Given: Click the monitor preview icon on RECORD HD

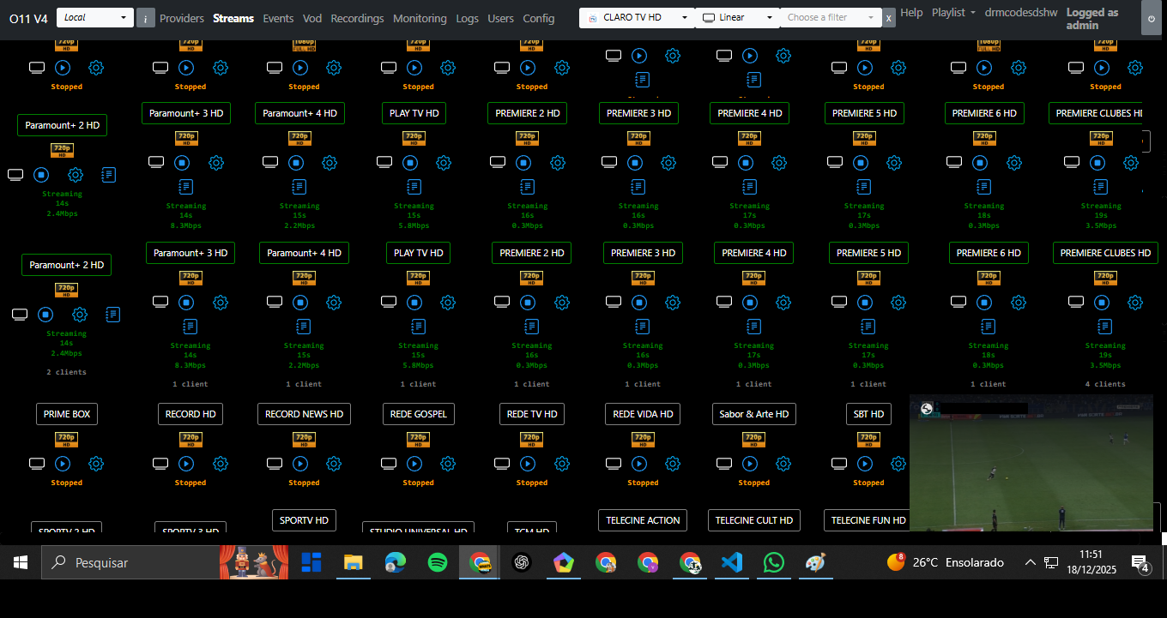Looking at the screenshot, I should tap(160, 463).
